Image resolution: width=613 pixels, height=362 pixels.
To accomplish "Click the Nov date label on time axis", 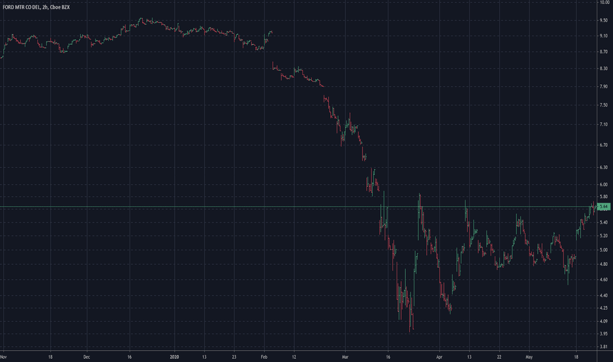I will (x=3, y=357).
